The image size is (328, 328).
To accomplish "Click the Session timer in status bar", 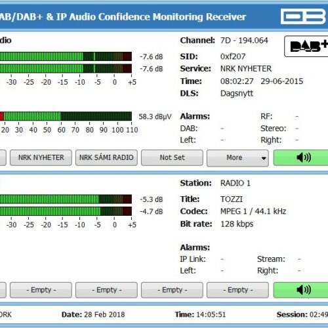I will pyautogui.click(x=302, y=314).
